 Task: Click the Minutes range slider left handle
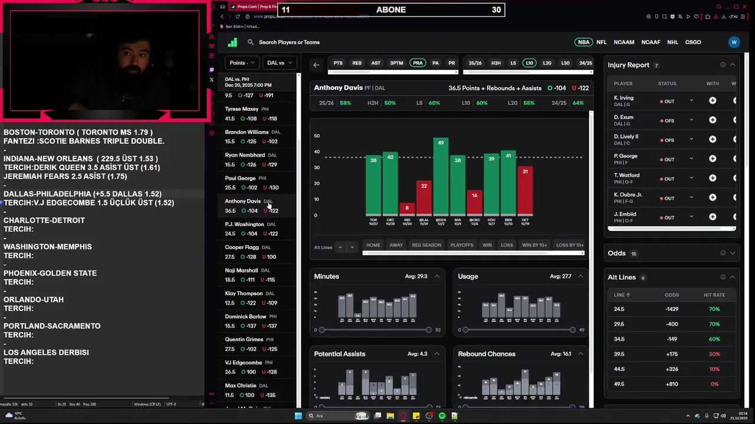321,330
